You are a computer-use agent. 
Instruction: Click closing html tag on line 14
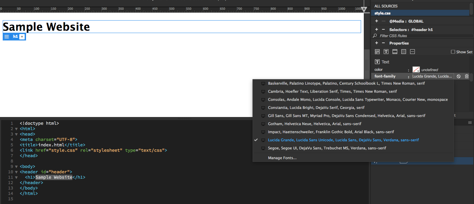tap(29, 194)
